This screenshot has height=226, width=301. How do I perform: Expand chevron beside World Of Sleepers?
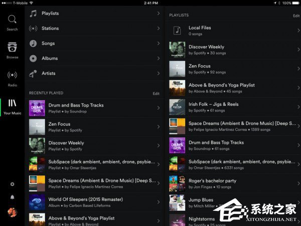point(159,202)
